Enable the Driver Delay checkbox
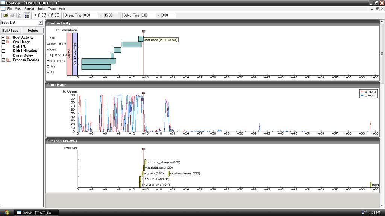 click(3, 55)
